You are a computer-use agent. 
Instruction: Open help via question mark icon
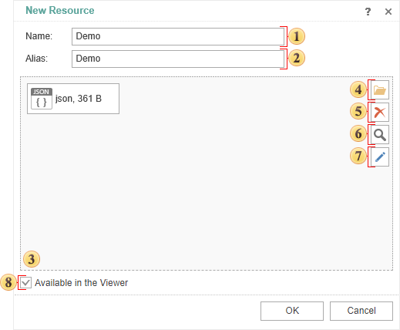tap(368, 12)
